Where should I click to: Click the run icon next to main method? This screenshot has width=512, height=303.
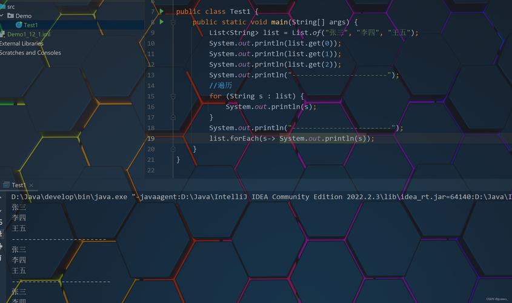161,22
